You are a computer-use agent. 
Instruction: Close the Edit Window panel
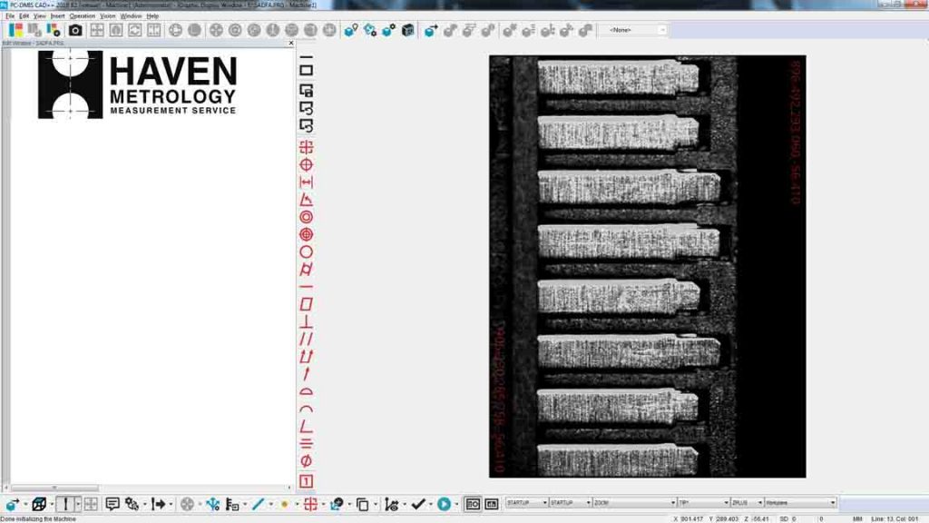(x=291, y=43)
